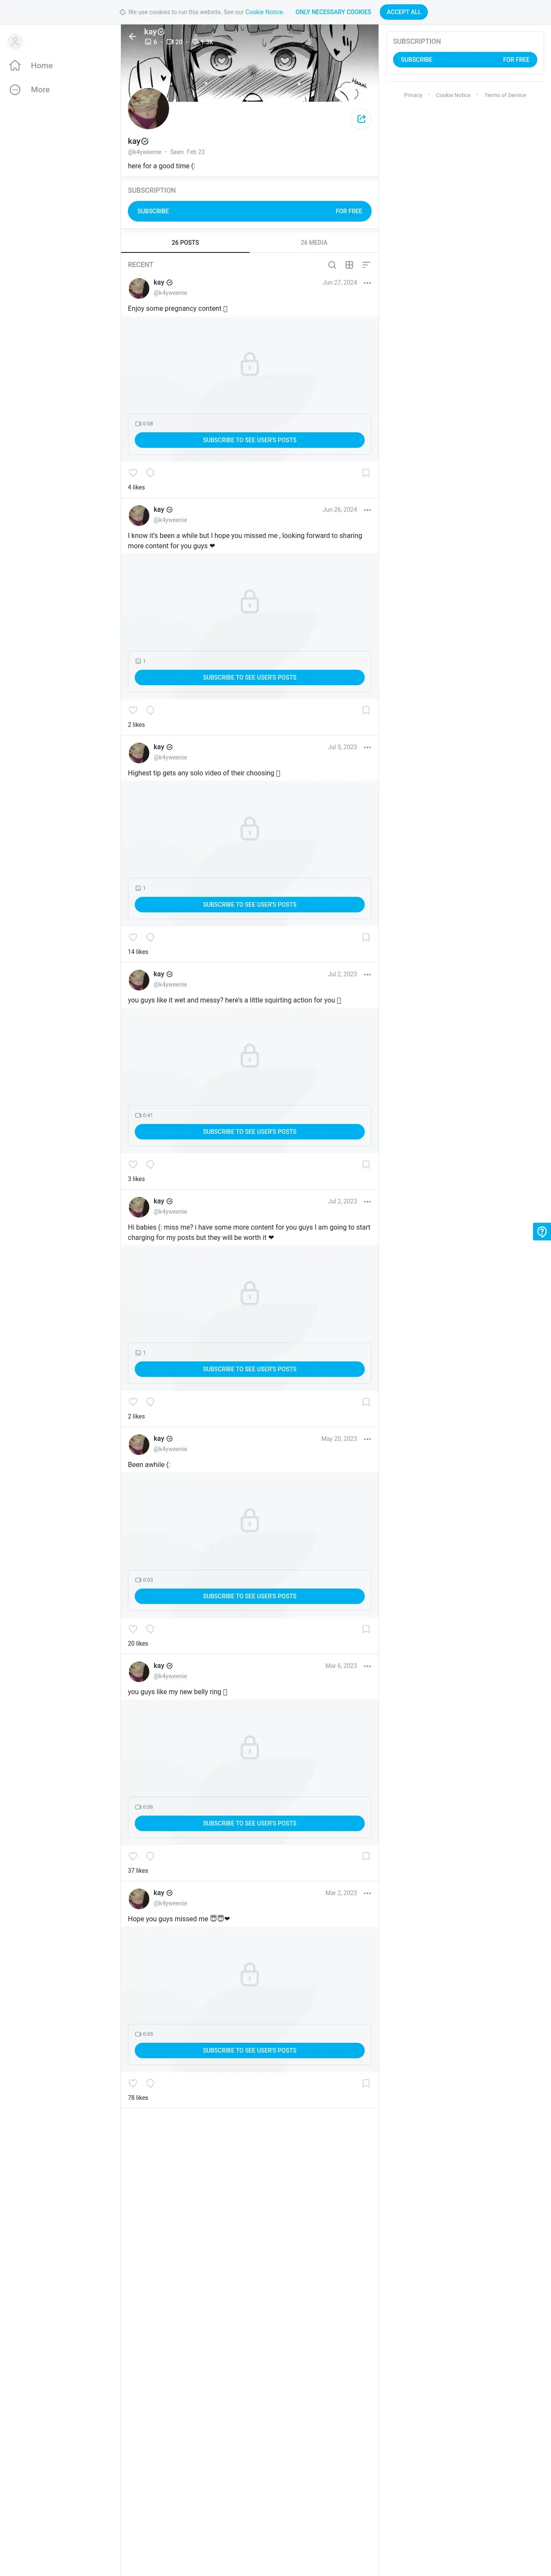Open the sort posts filter icon
Screen dimensions: 551x2576
[366, 265]
